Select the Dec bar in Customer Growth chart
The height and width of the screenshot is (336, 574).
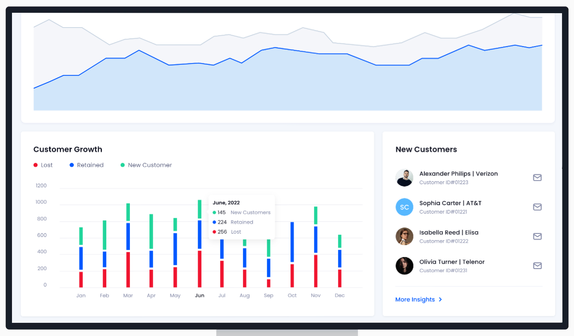(x=340, y=261)
